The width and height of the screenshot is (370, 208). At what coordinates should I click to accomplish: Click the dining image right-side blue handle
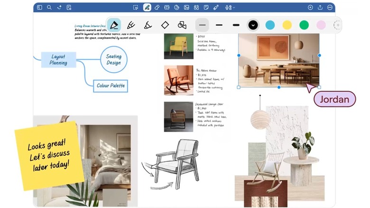click(x=319, y=55)
